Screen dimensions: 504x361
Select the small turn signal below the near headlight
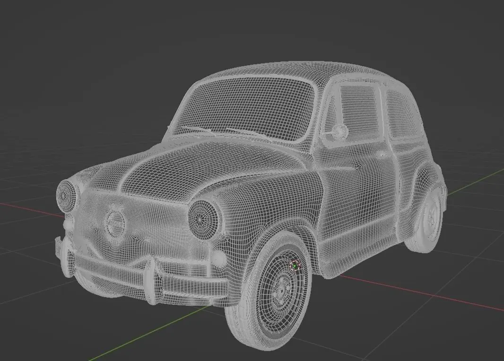tap(218, 259)
